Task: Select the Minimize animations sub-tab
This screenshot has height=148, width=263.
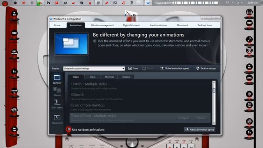Action: pyautogui.click(x=109, y=77)
